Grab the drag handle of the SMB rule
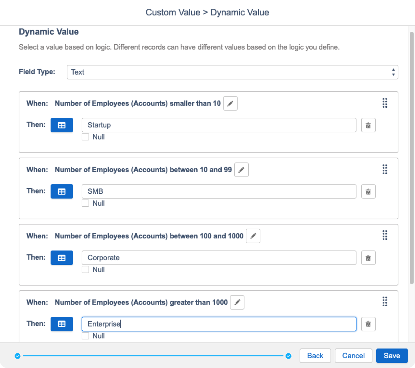This screenshot has width=415, height=368. [385, 169]
